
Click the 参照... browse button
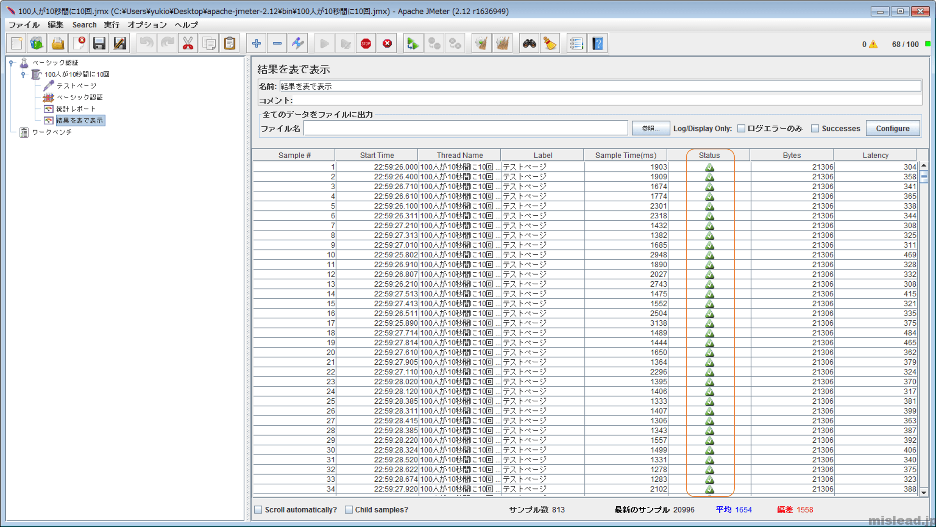[651, 128]
